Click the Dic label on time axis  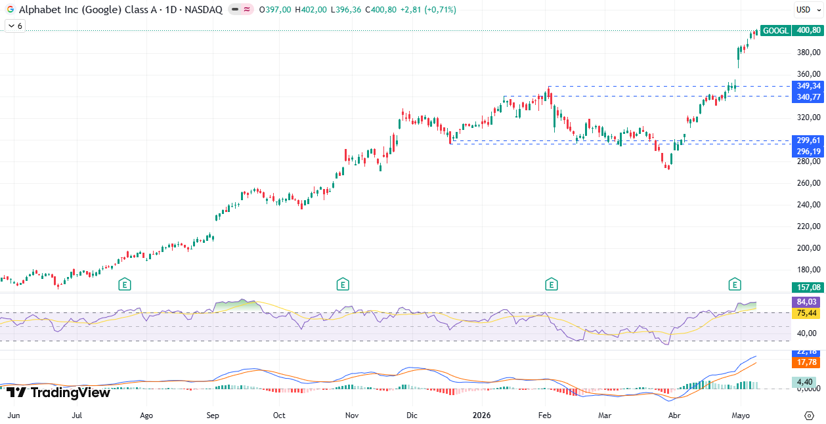click(412, 415)
